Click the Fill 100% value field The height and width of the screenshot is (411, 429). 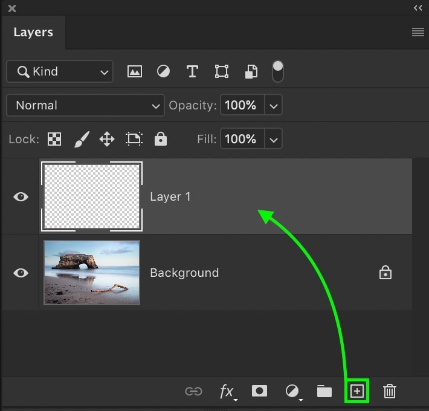[x=242, y=139]
